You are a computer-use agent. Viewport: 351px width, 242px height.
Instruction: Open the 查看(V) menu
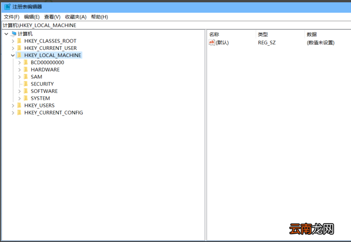[52, 17]
